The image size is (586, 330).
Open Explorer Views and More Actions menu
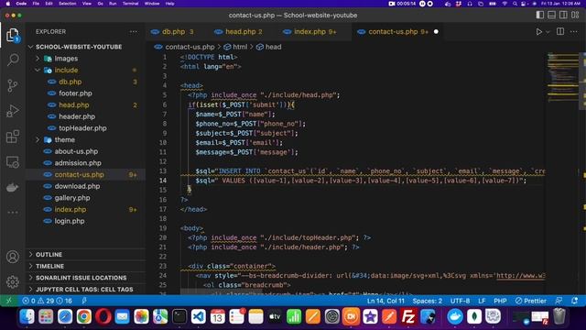133,32
